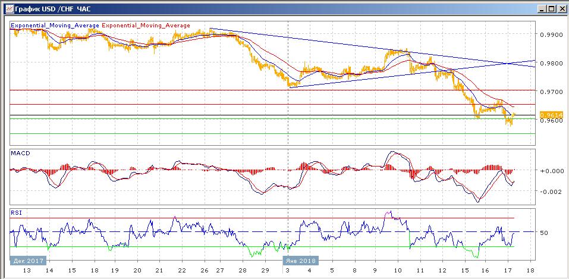Select the blue Exponential_Moving_Average label
Screen dimensions: 569x279
55,26
